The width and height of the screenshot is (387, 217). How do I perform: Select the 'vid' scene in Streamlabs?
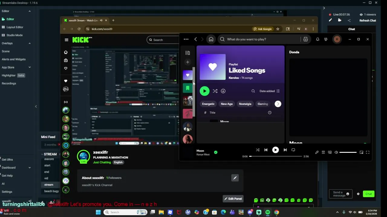[46, 178]
